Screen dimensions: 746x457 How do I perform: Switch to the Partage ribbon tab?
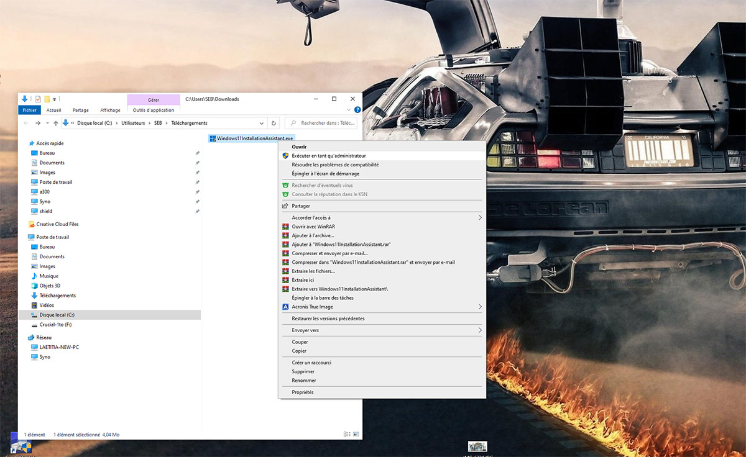(81, 110)
